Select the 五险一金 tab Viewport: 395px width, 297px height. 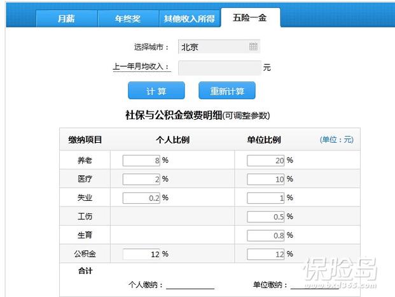pyautogui.click(x=250, y=18)
